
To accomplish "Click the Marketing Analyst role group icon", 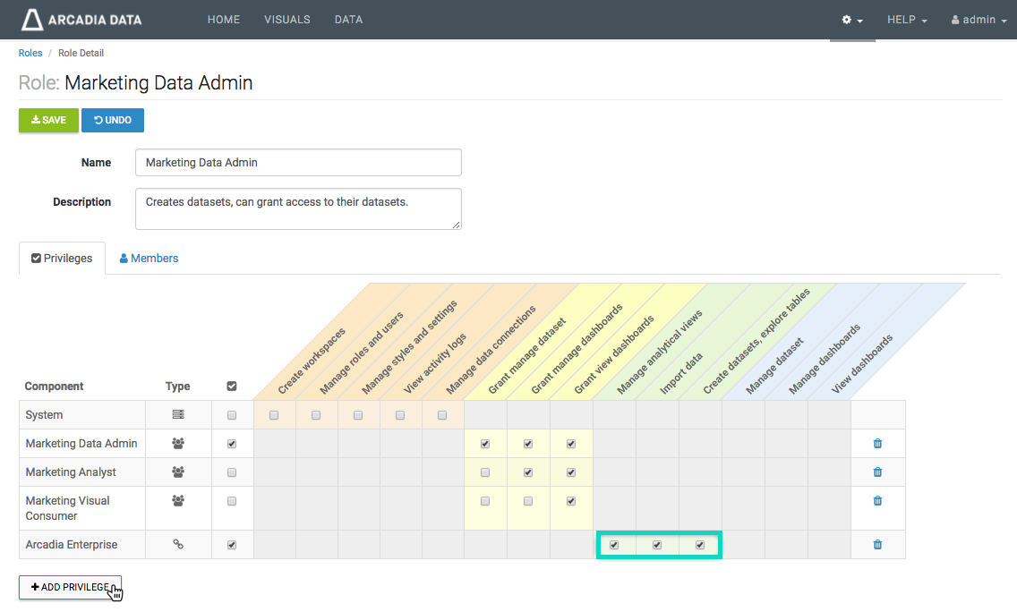I will (178, 472).
